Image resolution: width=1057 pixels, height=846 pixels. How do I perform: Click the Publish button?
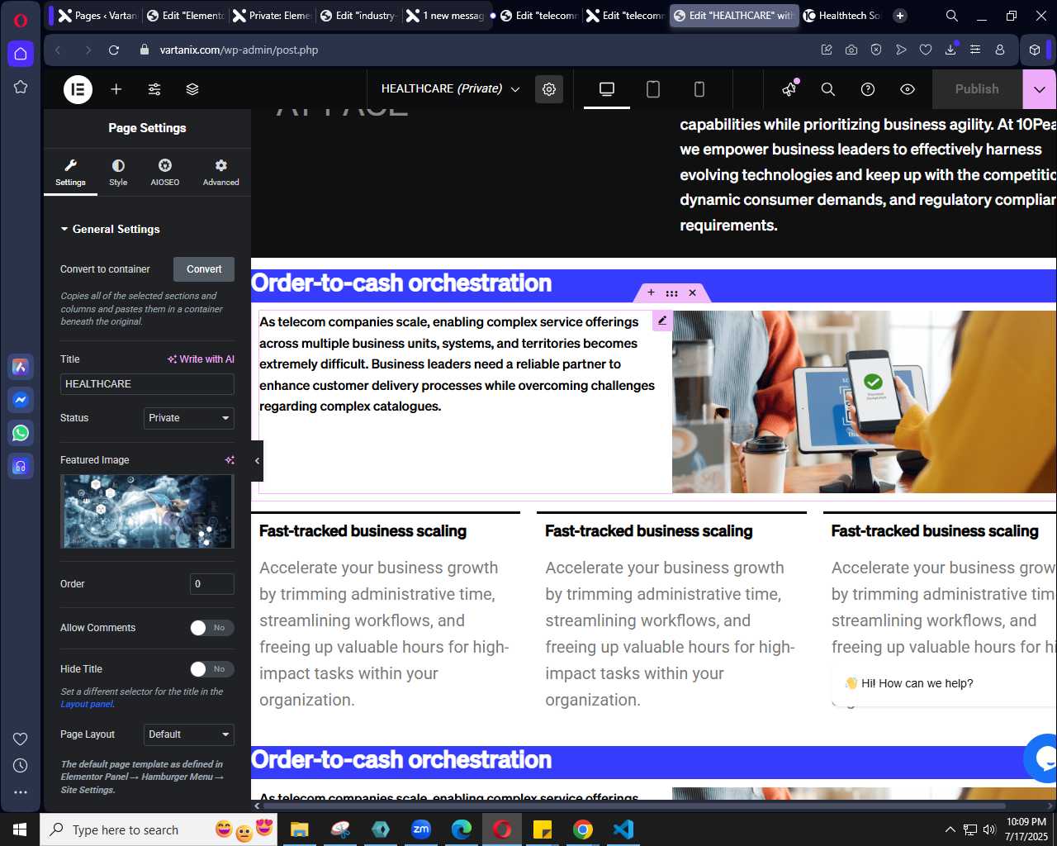[977, 89]
